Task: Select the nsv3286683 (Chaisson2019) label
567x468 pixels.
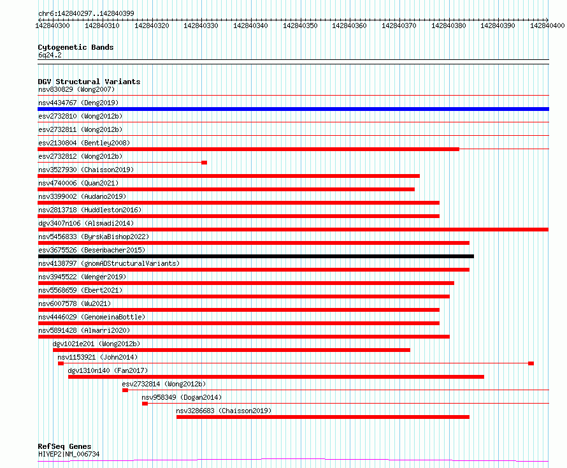Action: 224,411
